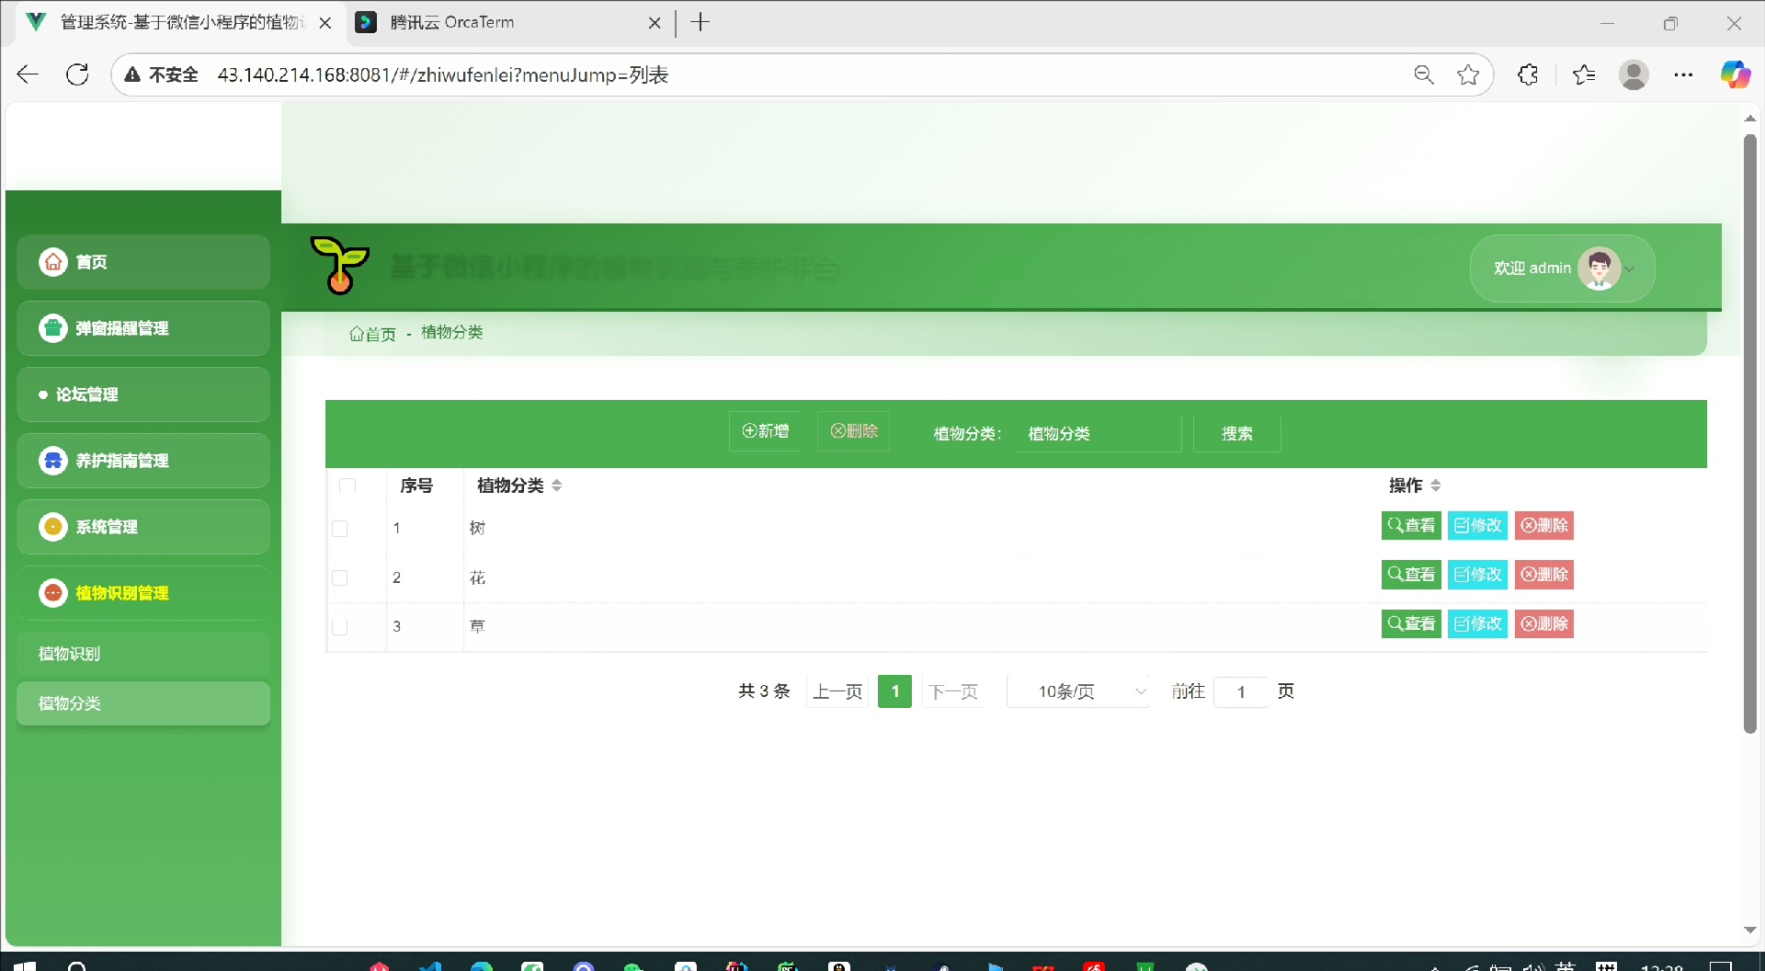Click the 上一页 pagination button
This screenshot has width=1765, height=971.
837,691
